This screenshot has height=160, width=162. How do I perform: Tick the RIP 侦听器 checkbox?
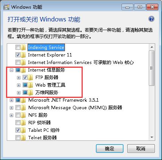point(18,123)
